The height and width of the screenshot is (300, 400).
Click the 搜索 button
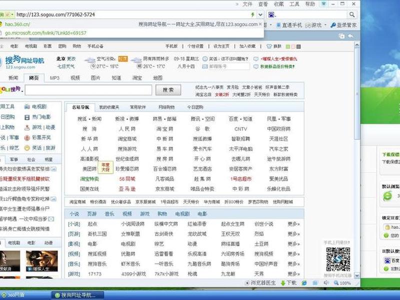pos(168,90)
